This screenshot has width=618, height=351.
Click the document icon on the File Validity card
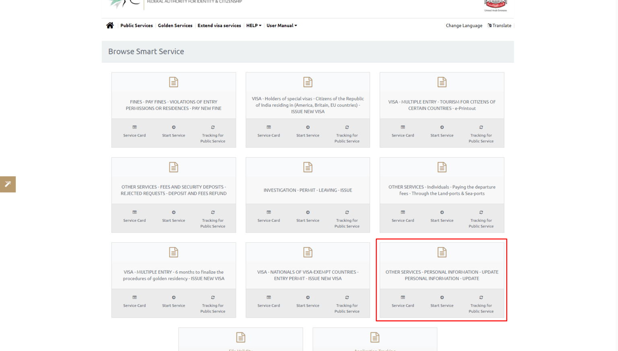coord(240,337)
